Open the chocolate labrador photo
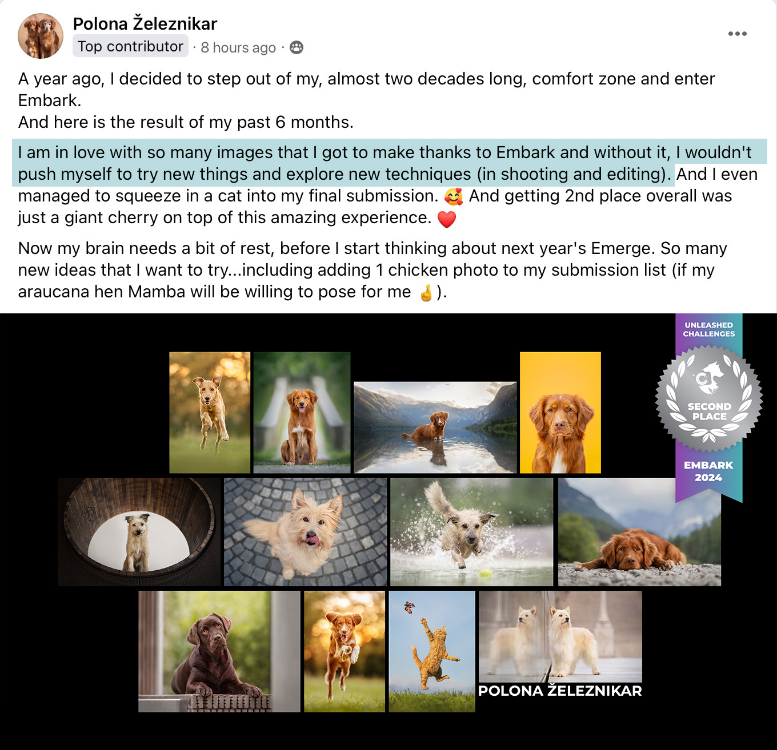The height and width of the screenshot is (750, 777). [x=219, y=651]
